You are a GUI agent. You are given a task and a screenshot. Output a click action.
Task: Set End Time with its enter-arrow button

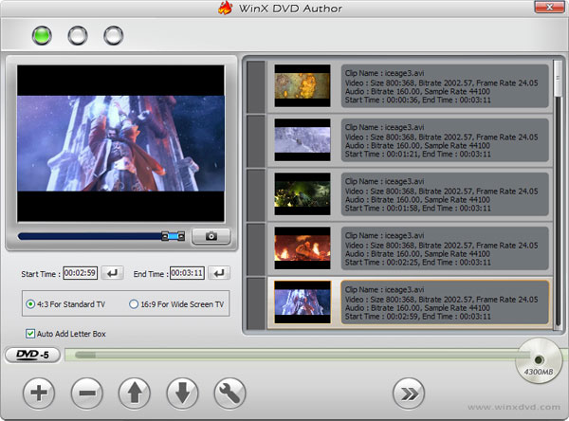(218, 273)
